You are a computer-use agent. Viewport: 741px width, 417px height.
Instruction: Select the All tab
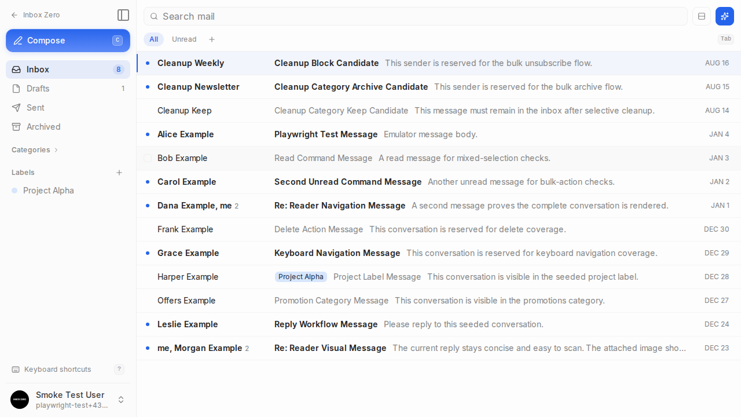click(153, 39)
